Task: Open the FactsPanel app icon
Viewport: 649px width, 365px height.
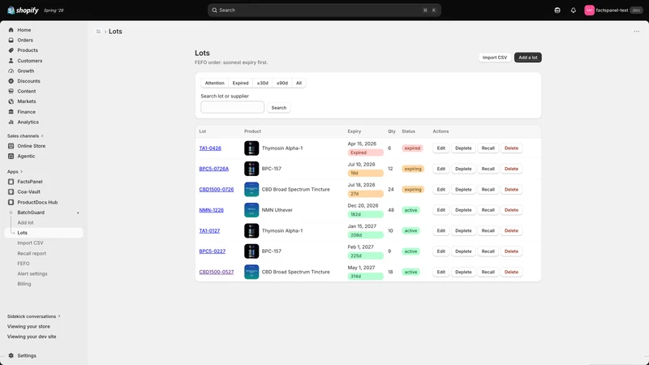Action: coord(11,182)
